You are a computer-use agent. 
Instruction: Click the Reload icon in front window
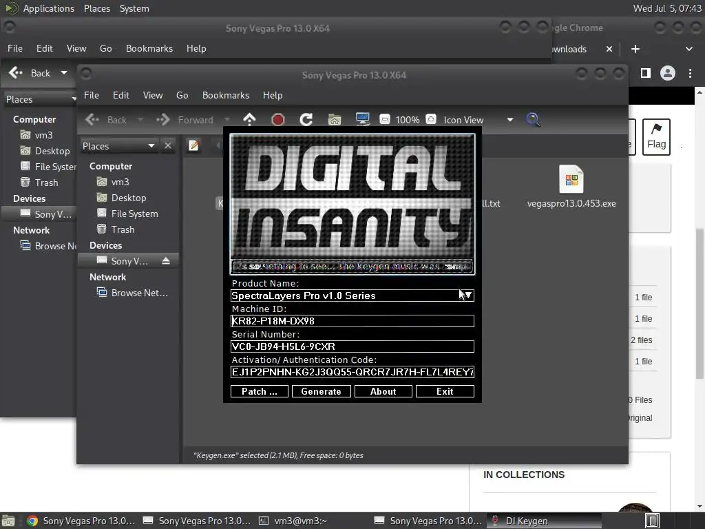(306, 120)
